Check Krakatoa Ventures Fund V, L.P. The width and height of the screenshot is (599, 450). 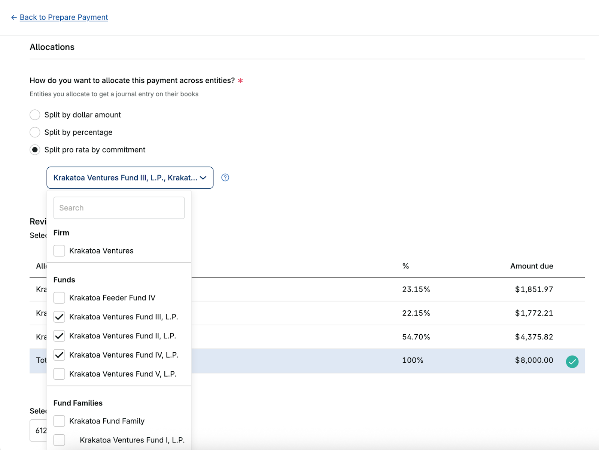click(x=59, y=374)
